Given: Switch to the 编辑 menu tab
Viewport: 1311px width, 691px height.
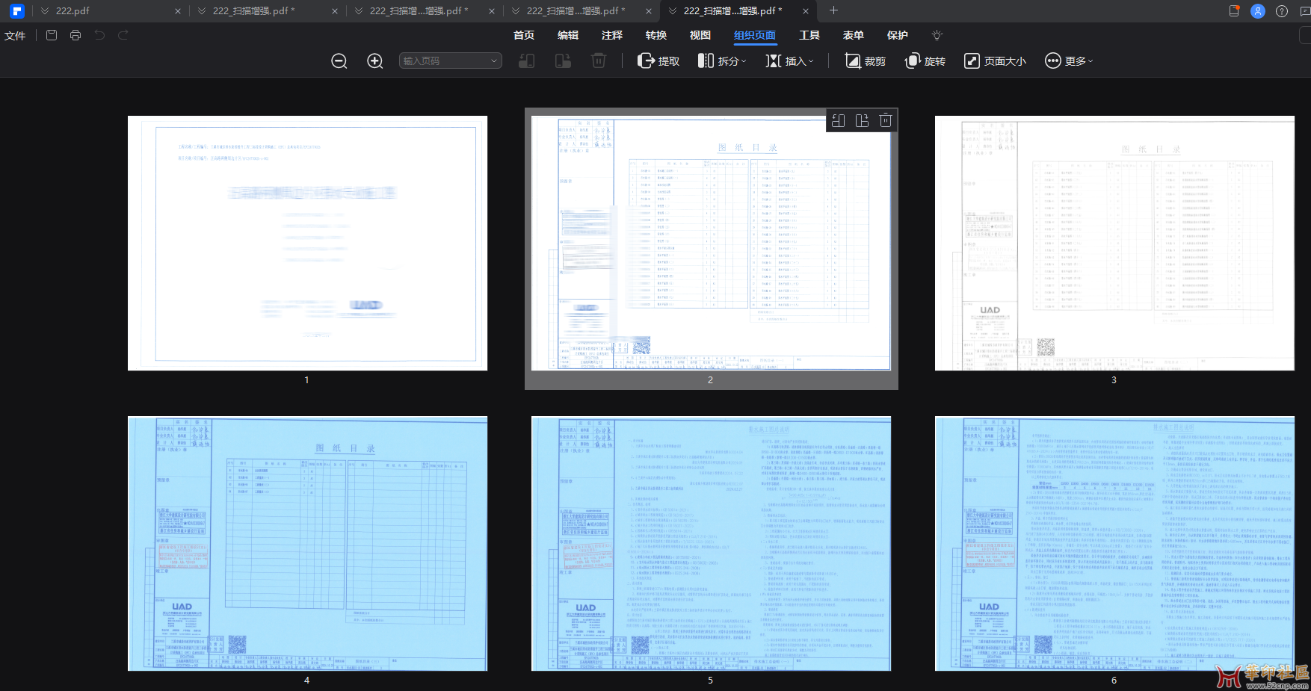Looking at the screenshot, I should point(568,35).
